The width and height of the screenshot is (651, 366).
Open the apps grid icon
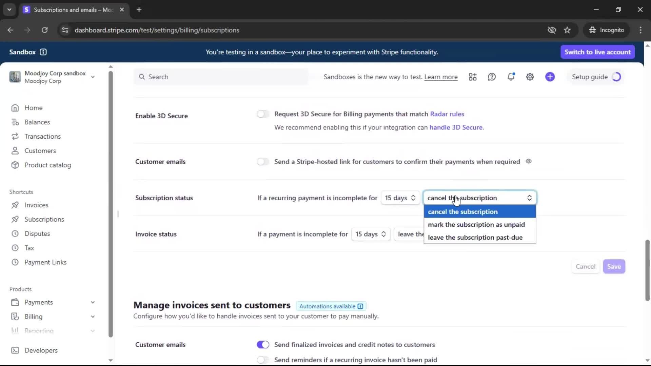(x=473, y=77)
